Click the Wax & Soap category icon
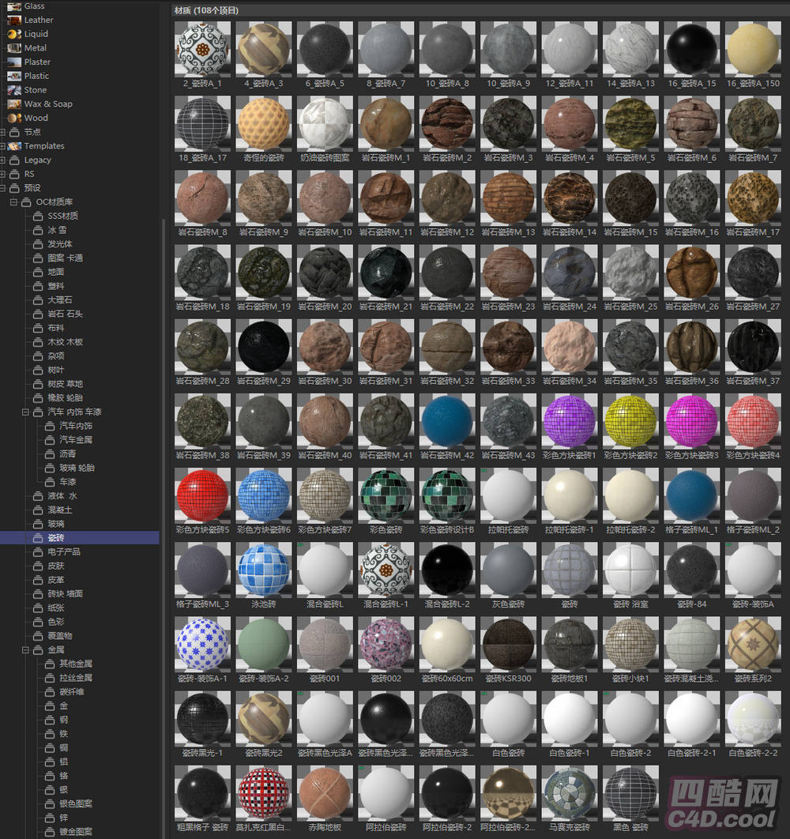This screenshot has height=839, width=790. click(14, 103)
